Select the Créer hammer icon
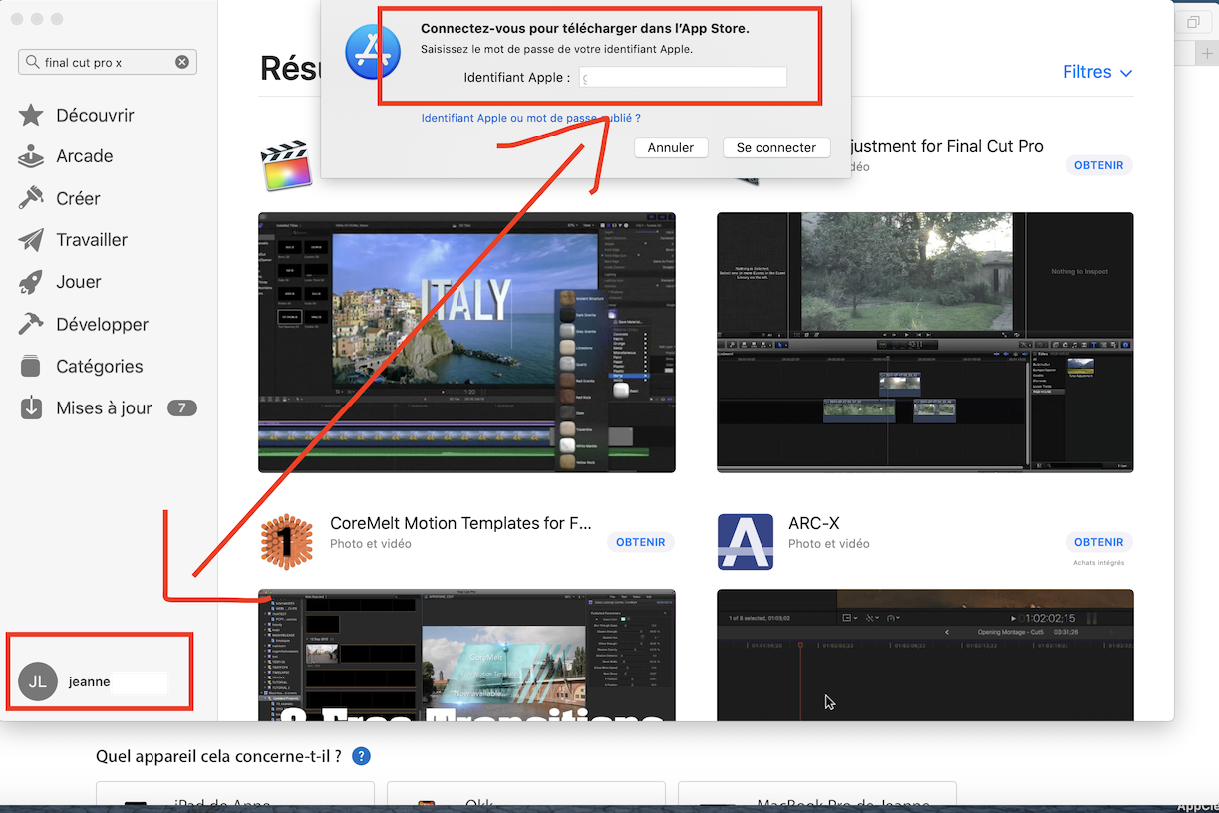This screenshot has height=813, width=1219. pyautogui.click(x=31, y=199)
